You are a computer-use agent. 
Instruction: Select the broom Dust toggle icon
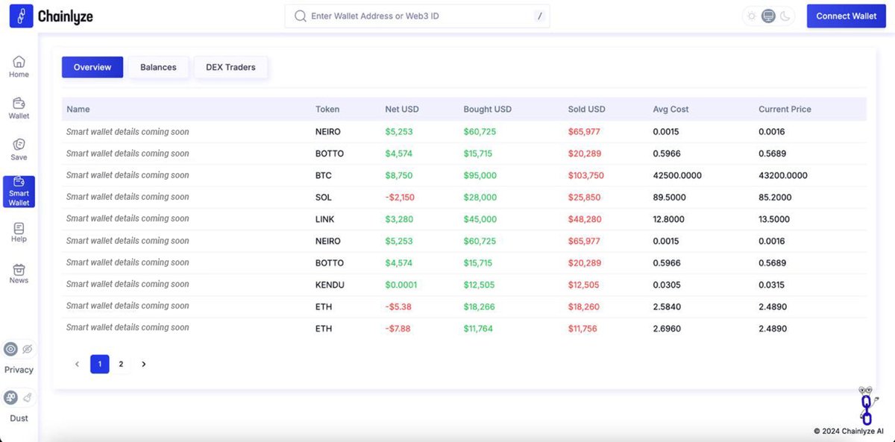pyautogui.click(x=28, y=397)
